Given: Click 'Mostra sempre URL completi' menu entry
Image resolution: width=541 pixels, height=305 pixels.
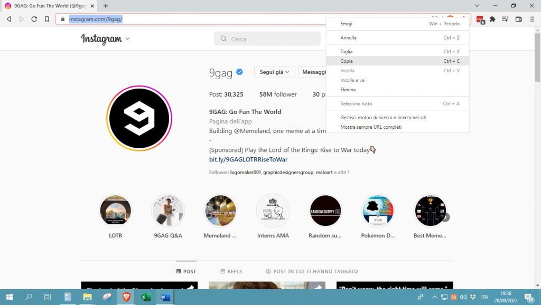Looking at the screenshot, I should (371, 127).
